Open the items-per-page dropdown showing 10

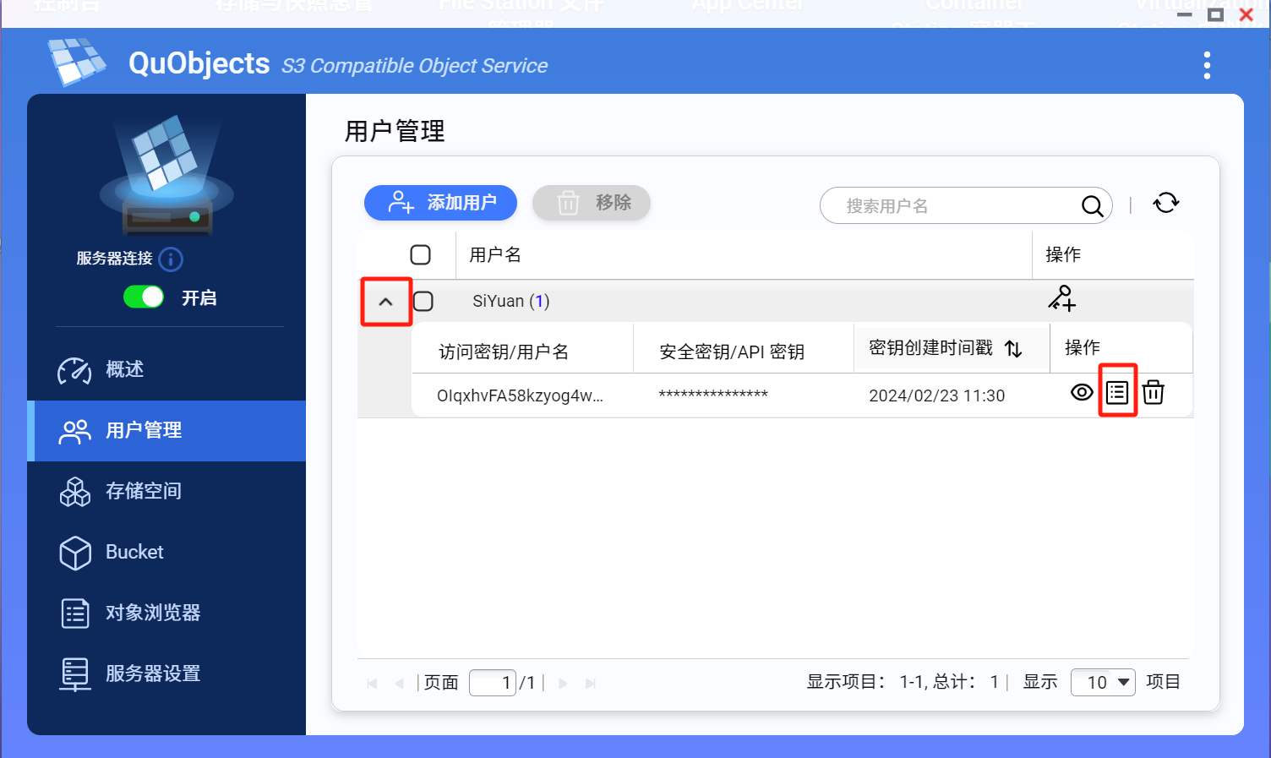click(x=1103, y=682)
